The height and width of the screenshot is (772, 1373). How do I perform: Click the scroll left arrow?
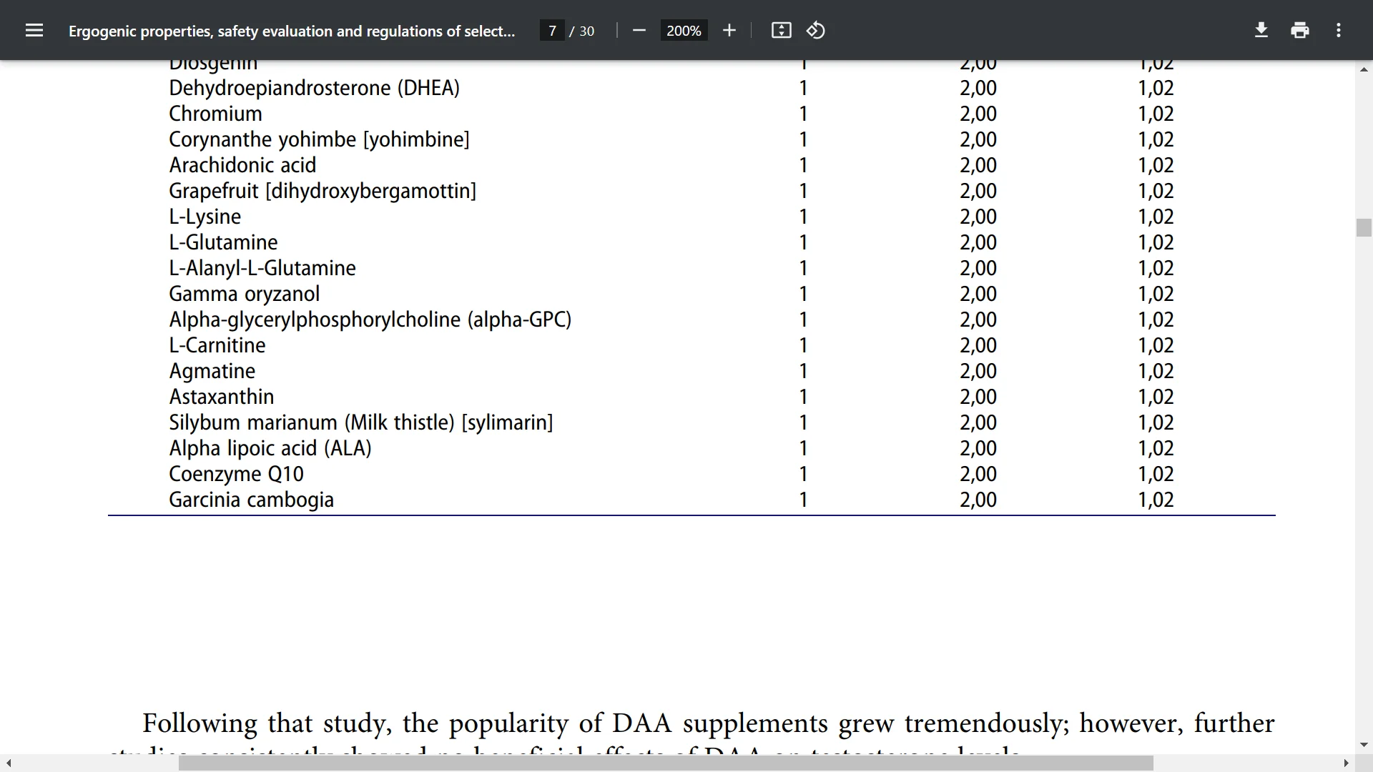point(8,763)
